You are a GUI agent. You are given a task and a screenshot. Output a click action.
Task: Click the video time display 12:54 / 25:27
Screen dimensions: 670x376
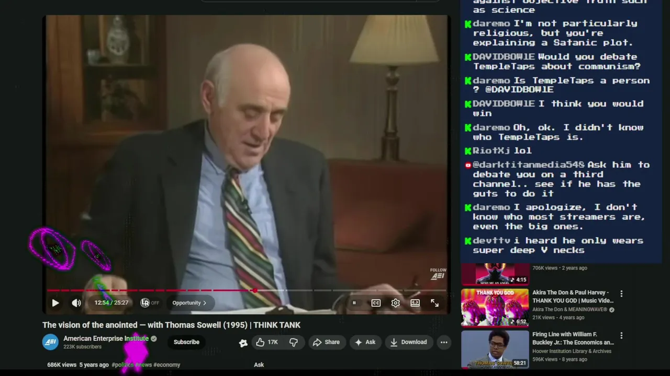click(111, 303)
